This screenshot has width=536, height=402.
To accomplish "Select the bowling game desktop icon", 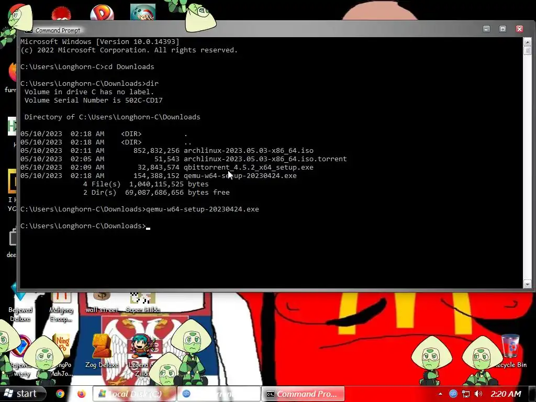I will 143,12.
